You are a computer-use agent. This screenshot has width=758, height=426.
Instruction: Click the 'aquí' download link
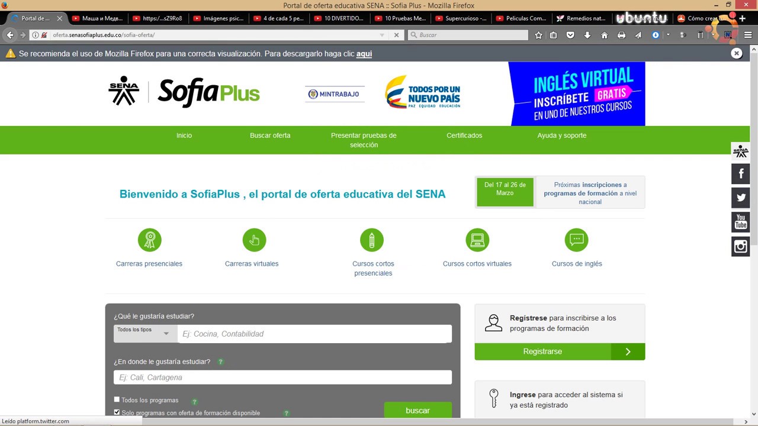coord(364,54)
